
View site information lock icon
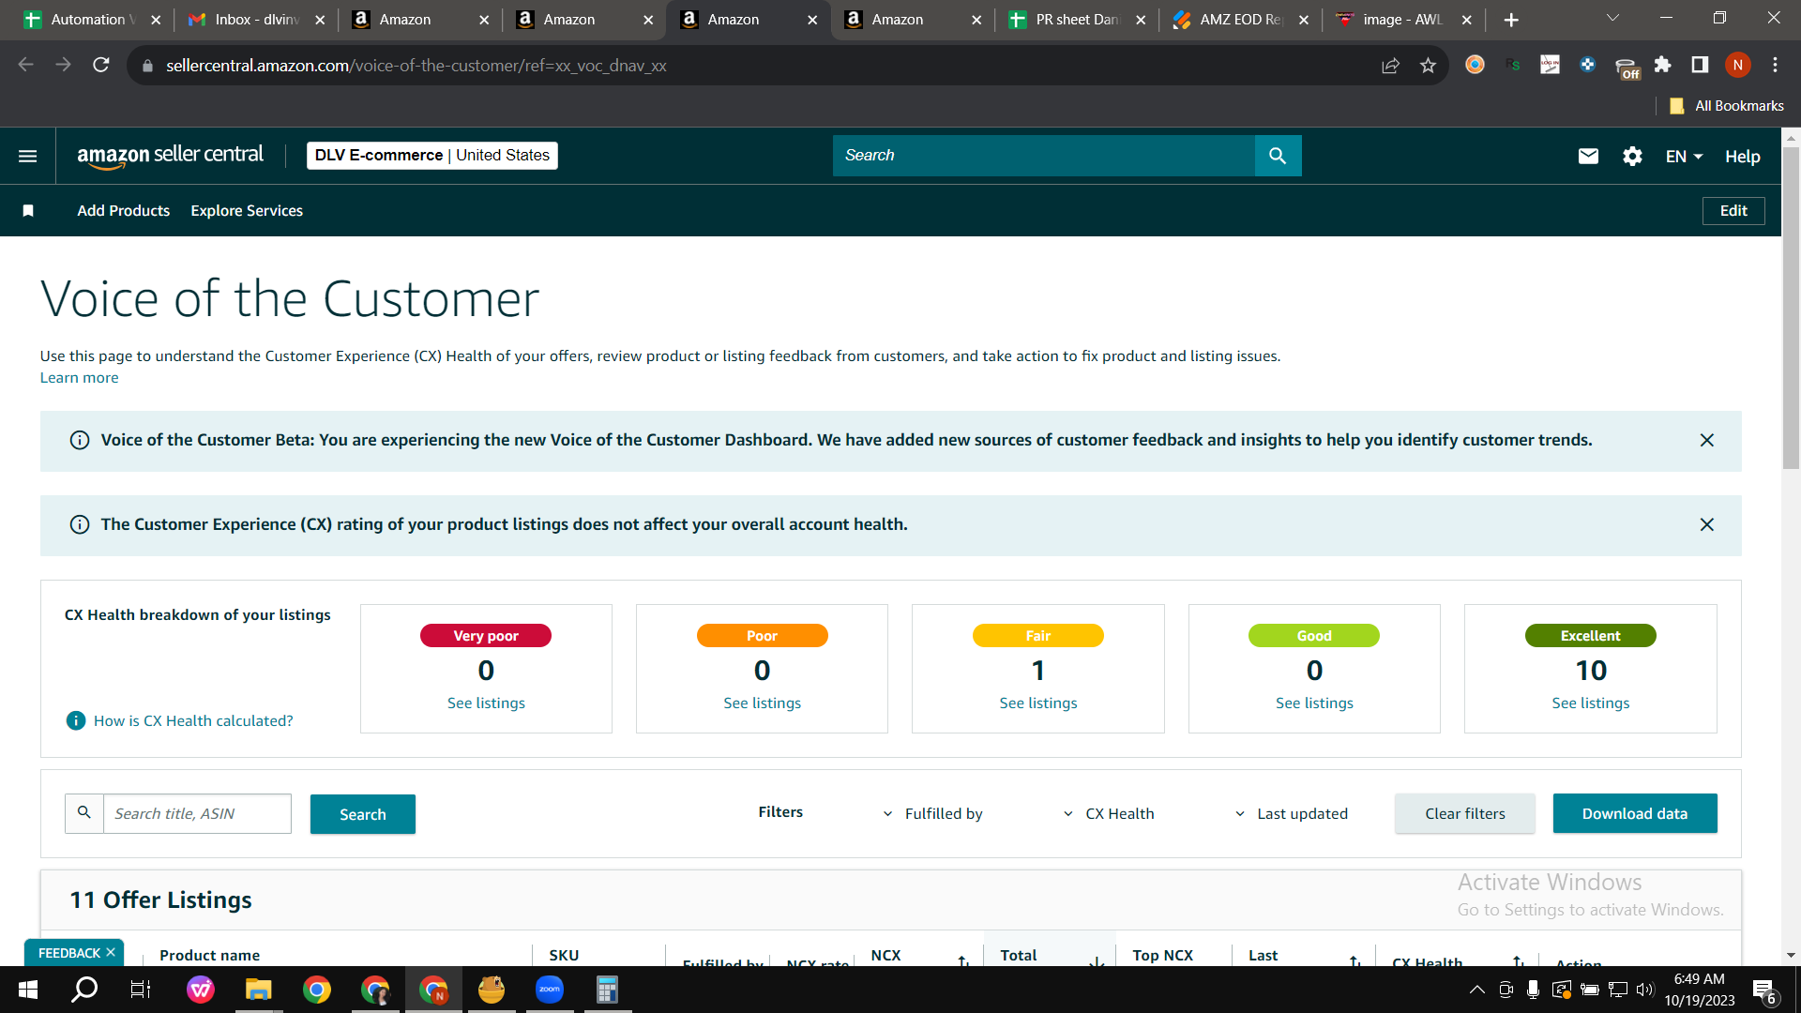(x=146, y=66)
